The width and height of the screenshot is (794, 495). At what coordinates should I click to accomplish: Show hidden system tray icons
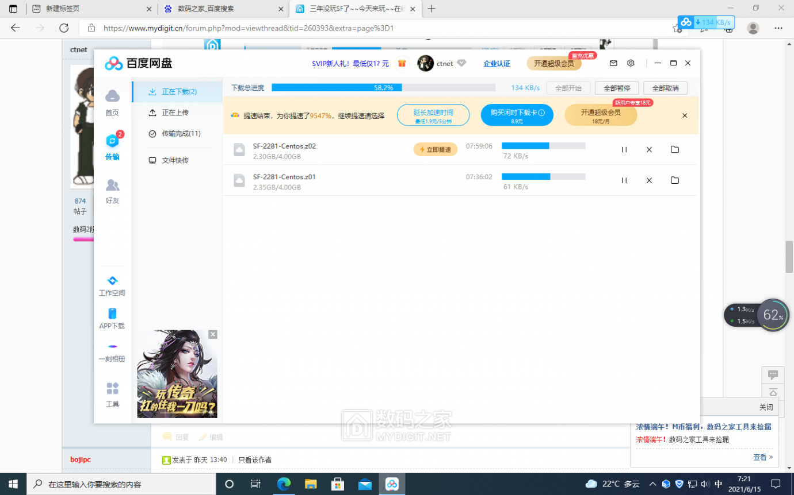click(x=652, y=484)
